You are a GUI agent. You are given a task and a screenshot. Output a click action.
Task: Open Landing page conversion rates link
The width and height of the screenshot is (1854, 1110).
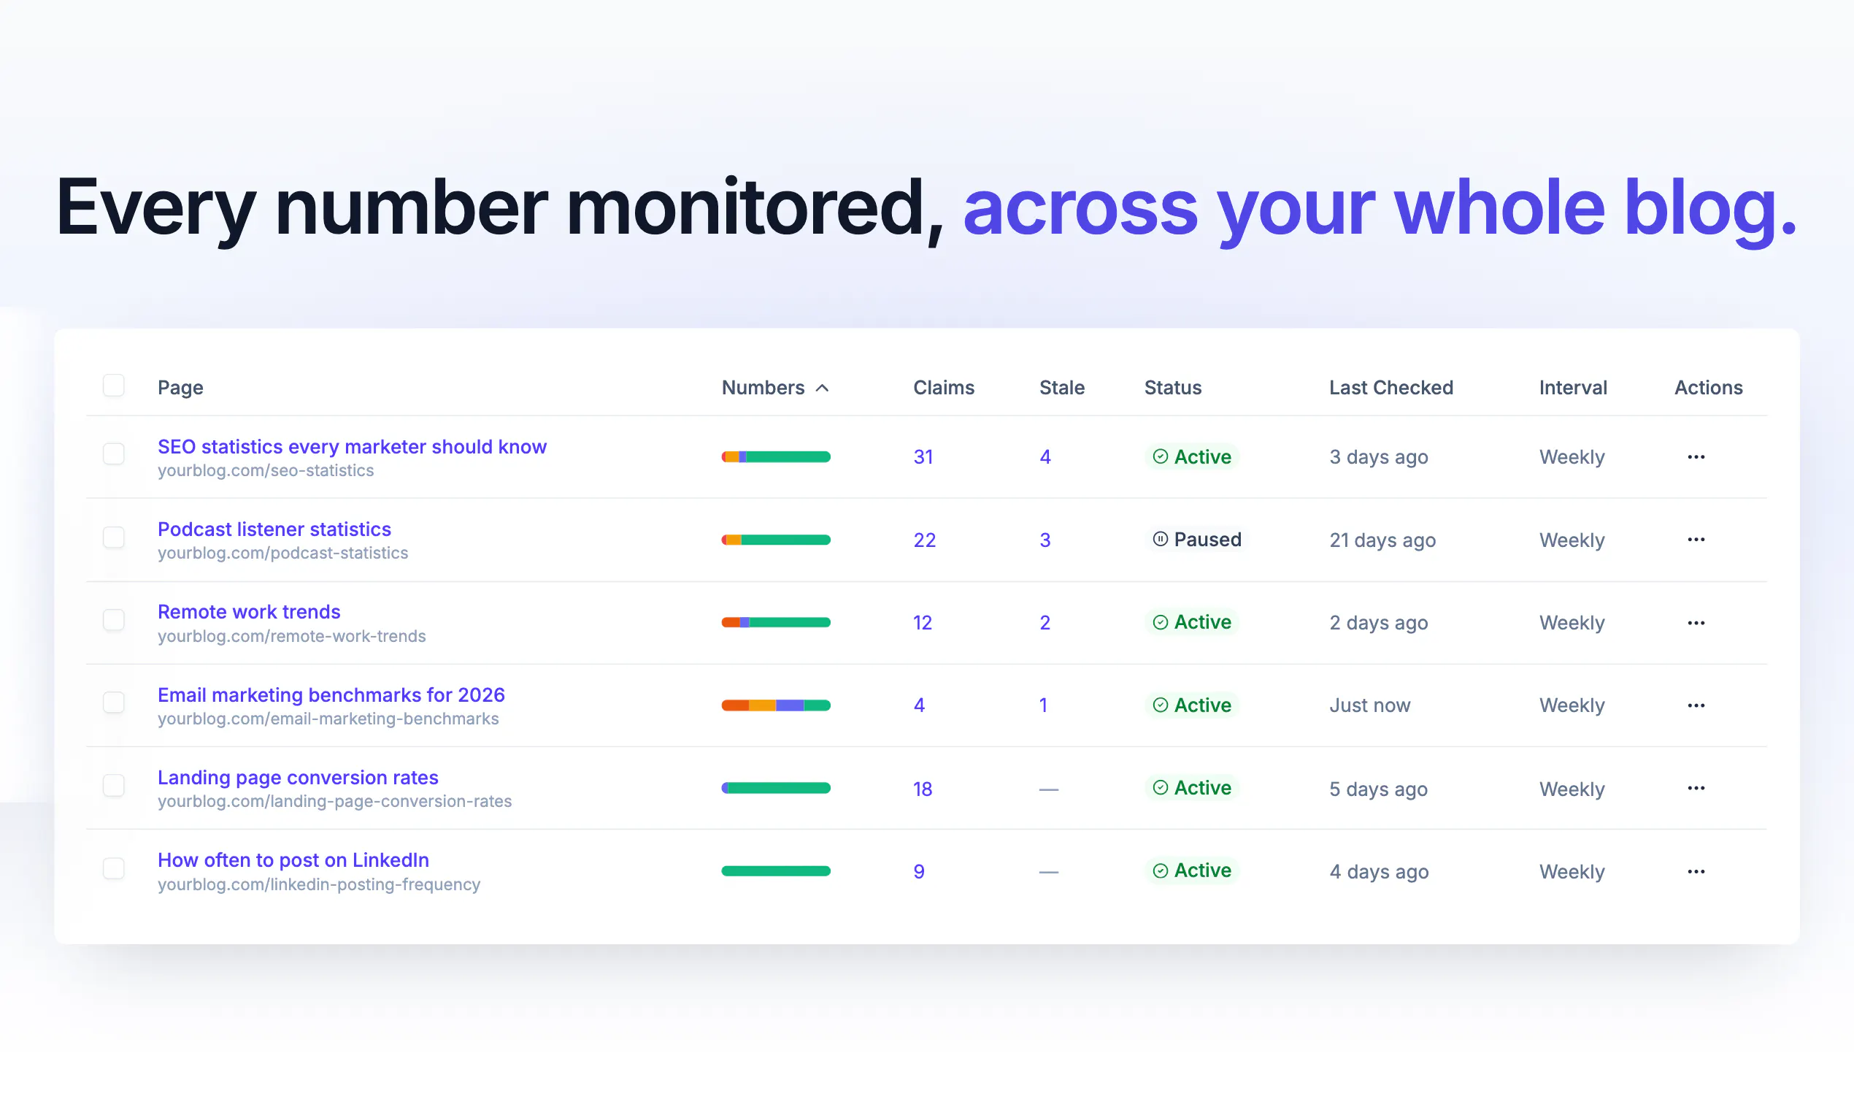click(298, 777)
